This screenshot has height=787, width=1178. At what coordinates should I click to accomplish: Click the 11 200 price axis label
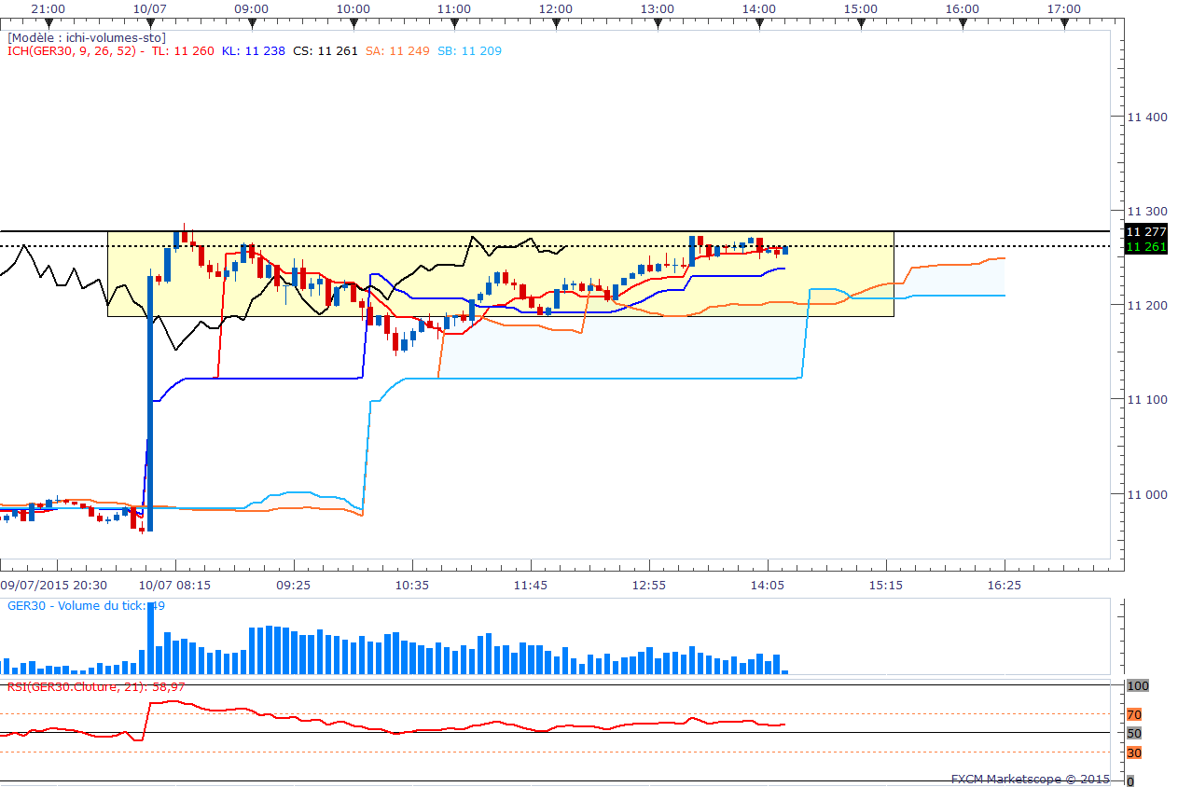pos(1147,305)
